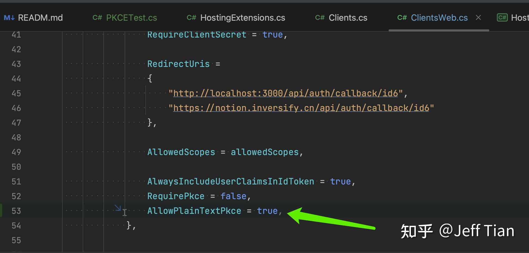
Task: Click line number 43 in gutter
Action: (x=16, y=64)
